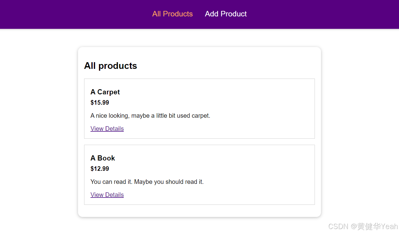Click the CSDN watermark text
The height and width of the screenshot is (233, 399).
pos(338,226)
